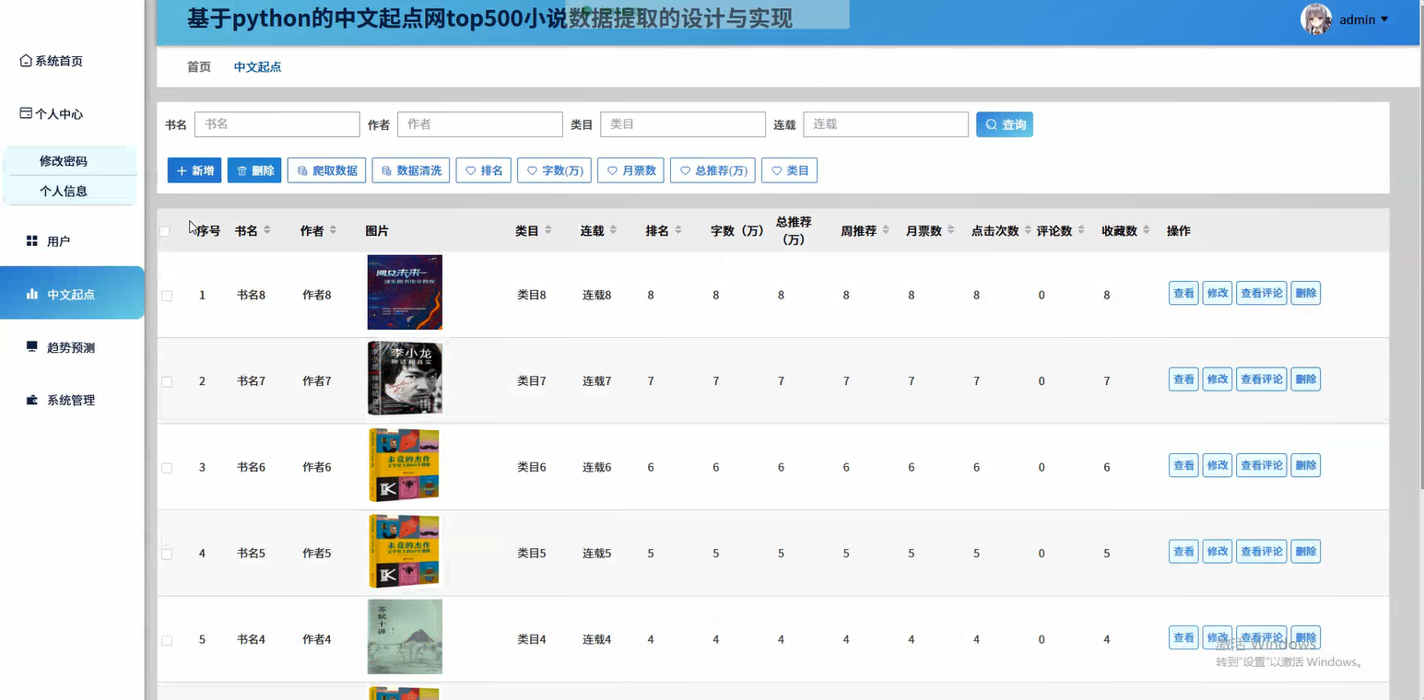Click the heart icon on 字数(万) button

coord(530,169)
